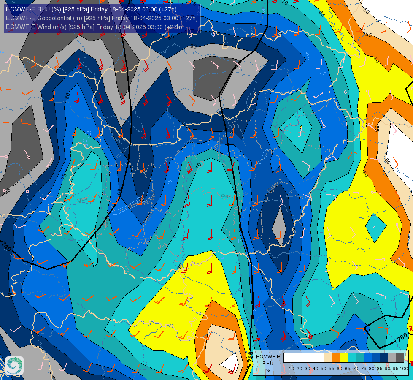Pick the medium blue 80–85 legend swatch
This screenshot has width=413, height=380.
point(376,358)
